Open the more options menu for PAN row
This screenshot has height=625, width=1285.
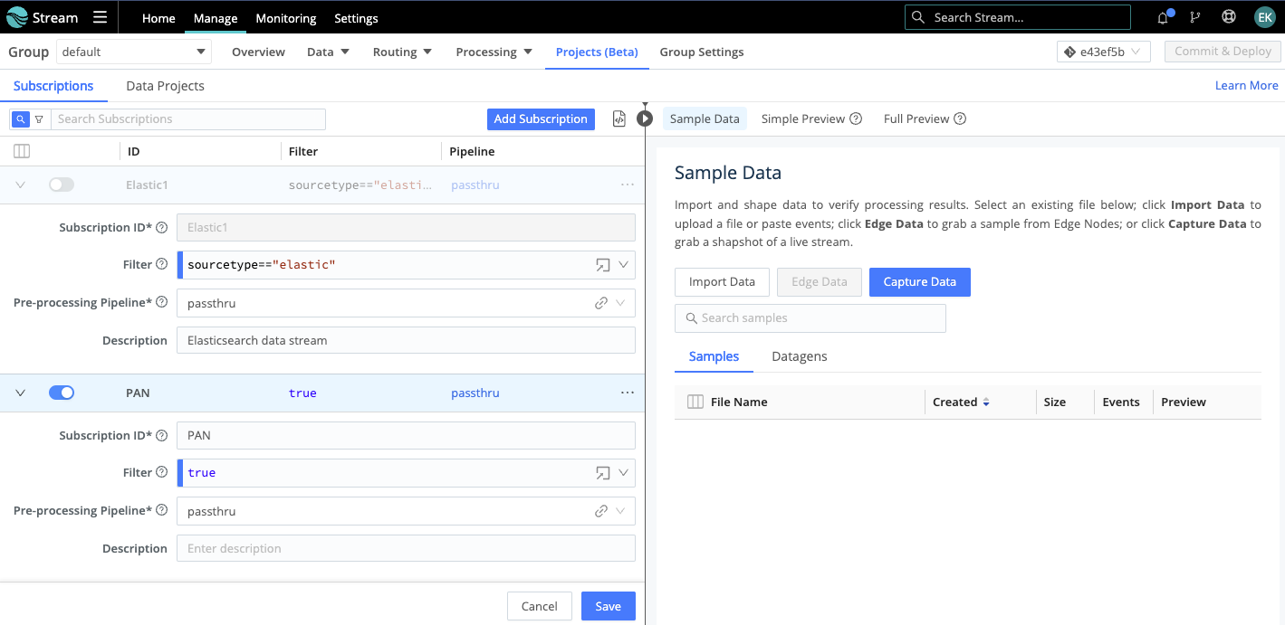click(x=628, y=393)
